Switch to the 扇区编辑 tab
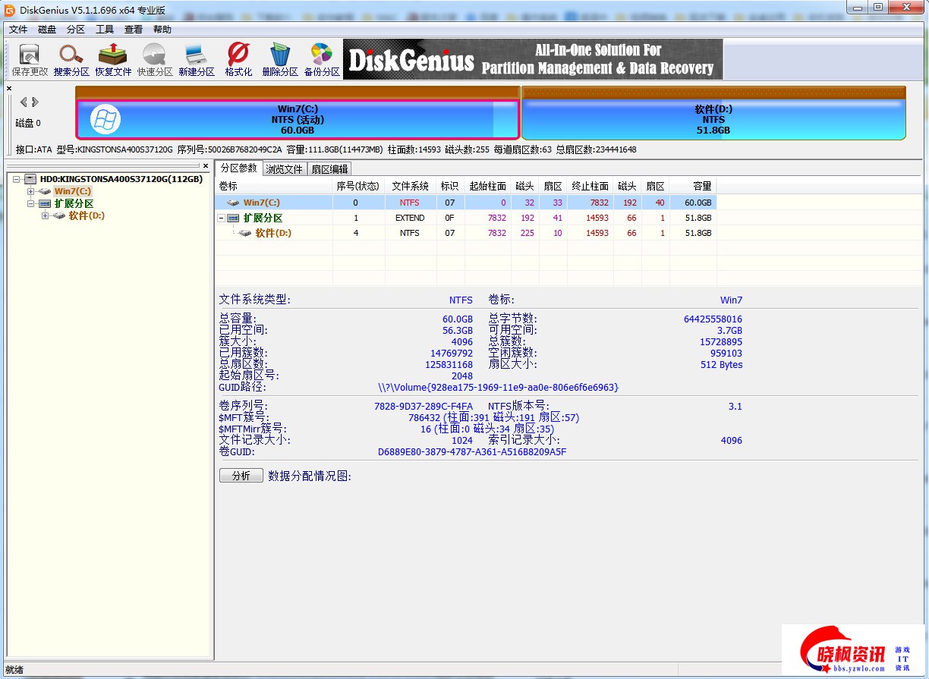Image resolution: width=929 pixels, height=679 pixels. pos(329,169)
